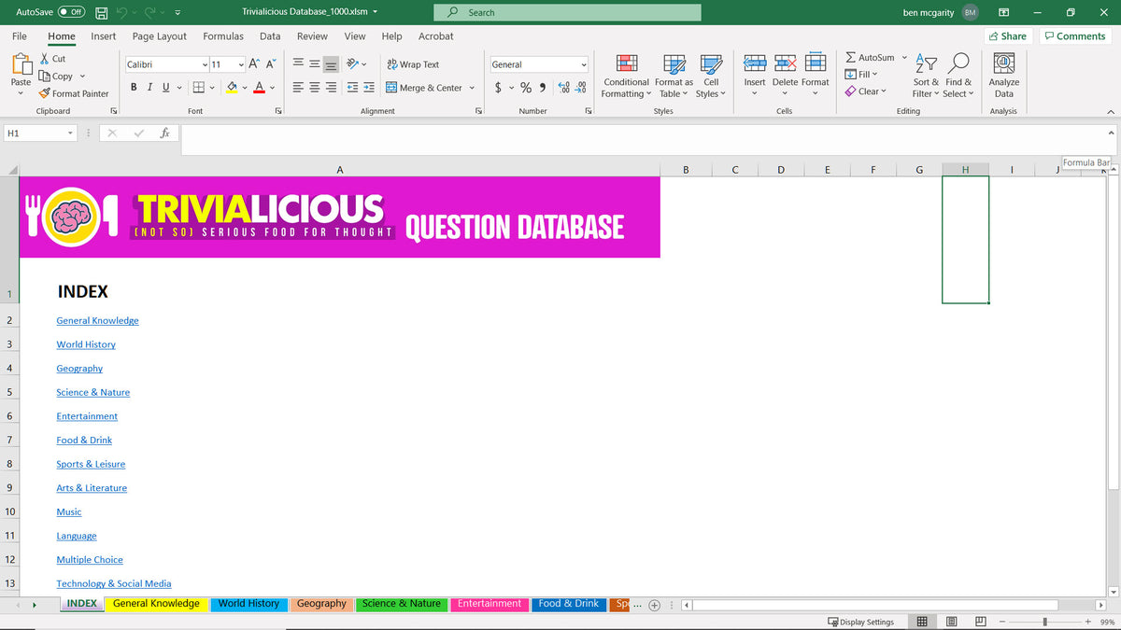Open the font name dropdown

[206, 64]
